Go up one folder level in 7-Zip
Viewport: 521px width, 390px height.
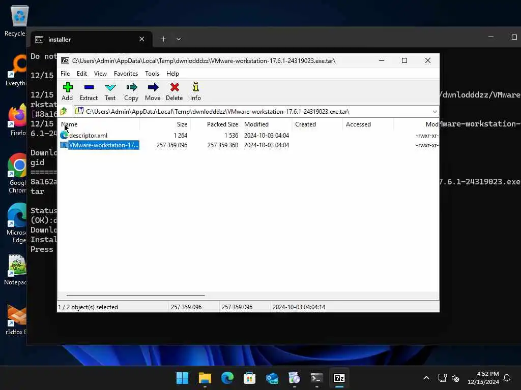(x=64, y=111)
